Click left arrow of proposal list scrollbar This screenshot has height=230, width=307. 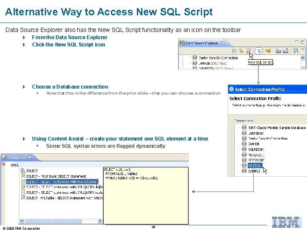click(22, 221)
